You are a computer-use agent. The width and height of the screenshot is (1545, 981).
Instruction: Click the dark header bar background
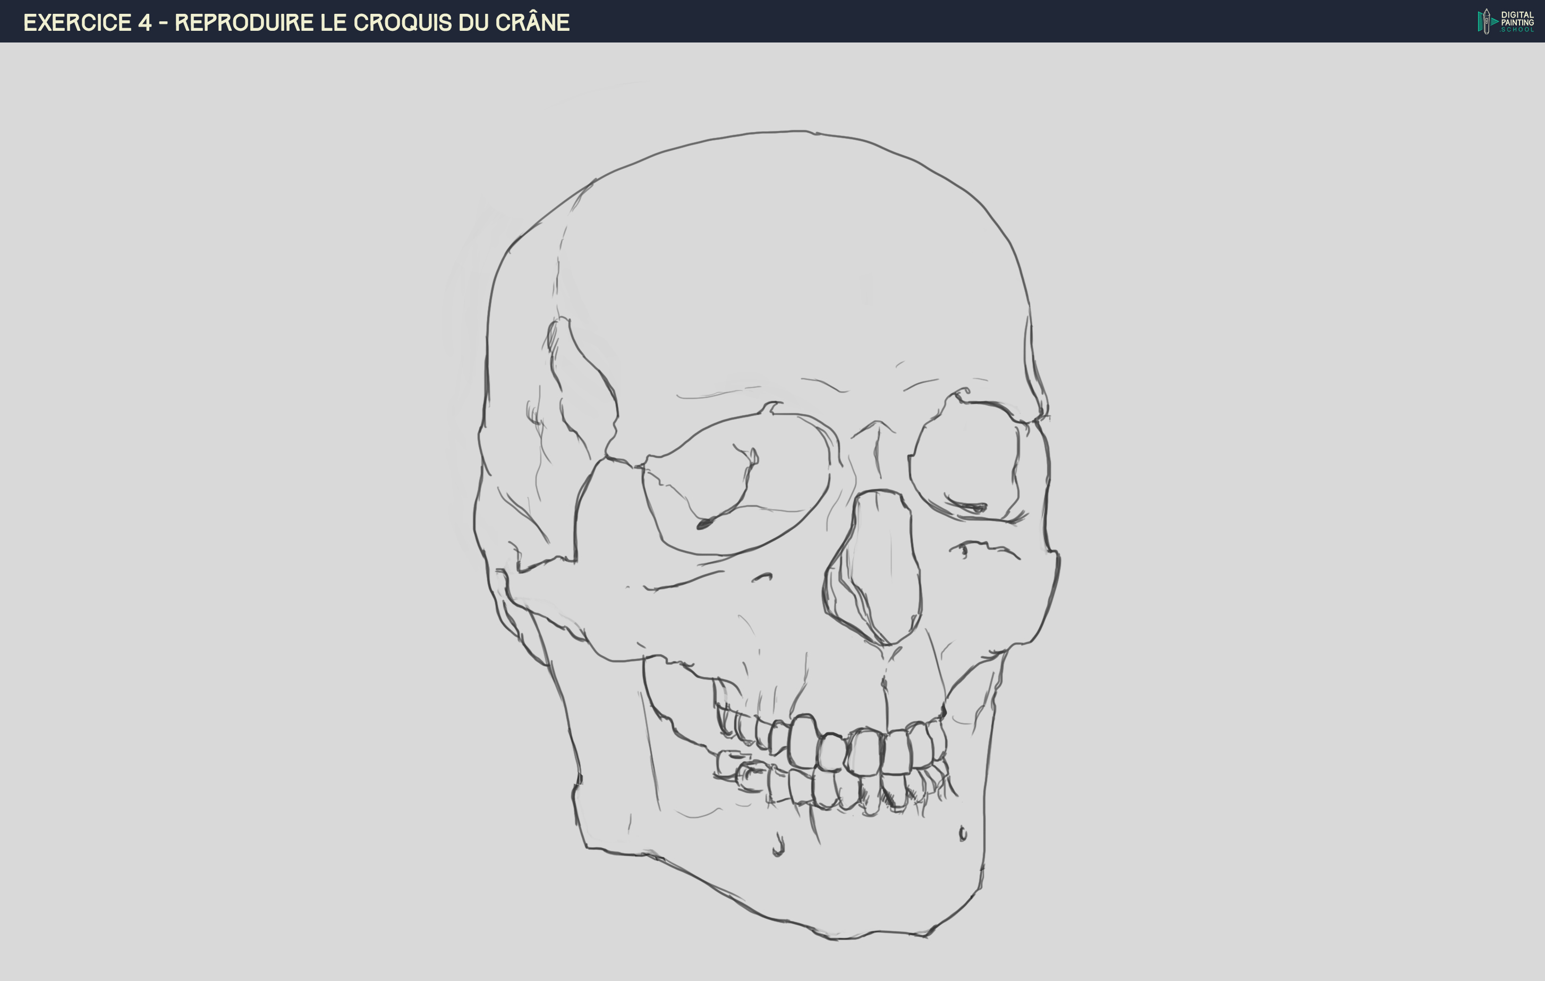tap(962, 21)
